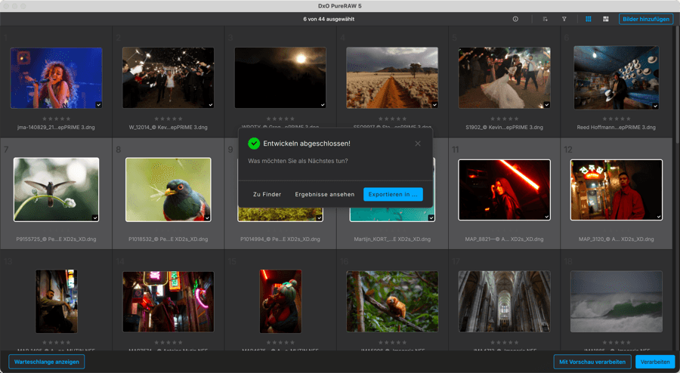
Task: Select the ocean wave thumbnail
Action: 617,301
